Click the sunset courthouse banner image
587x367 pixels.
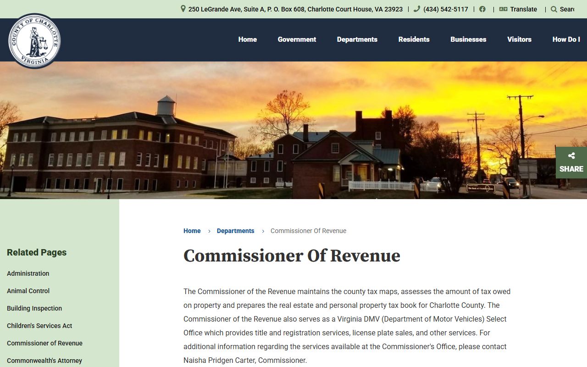[293, 130]
